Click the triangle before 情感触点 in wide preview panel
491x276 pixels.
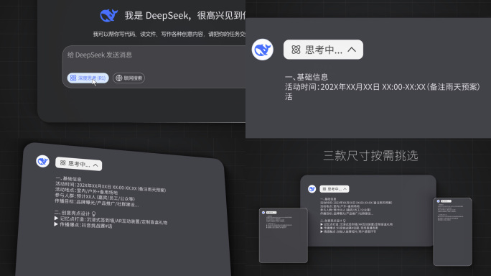(x=322, y=231)
